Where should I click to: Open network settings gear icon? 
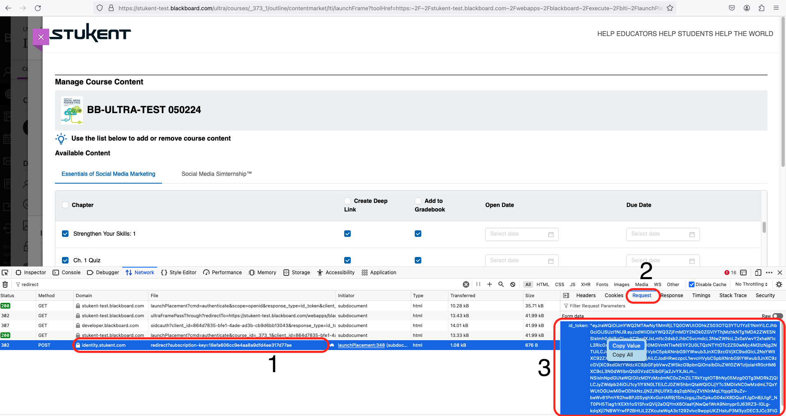[779, 284]
